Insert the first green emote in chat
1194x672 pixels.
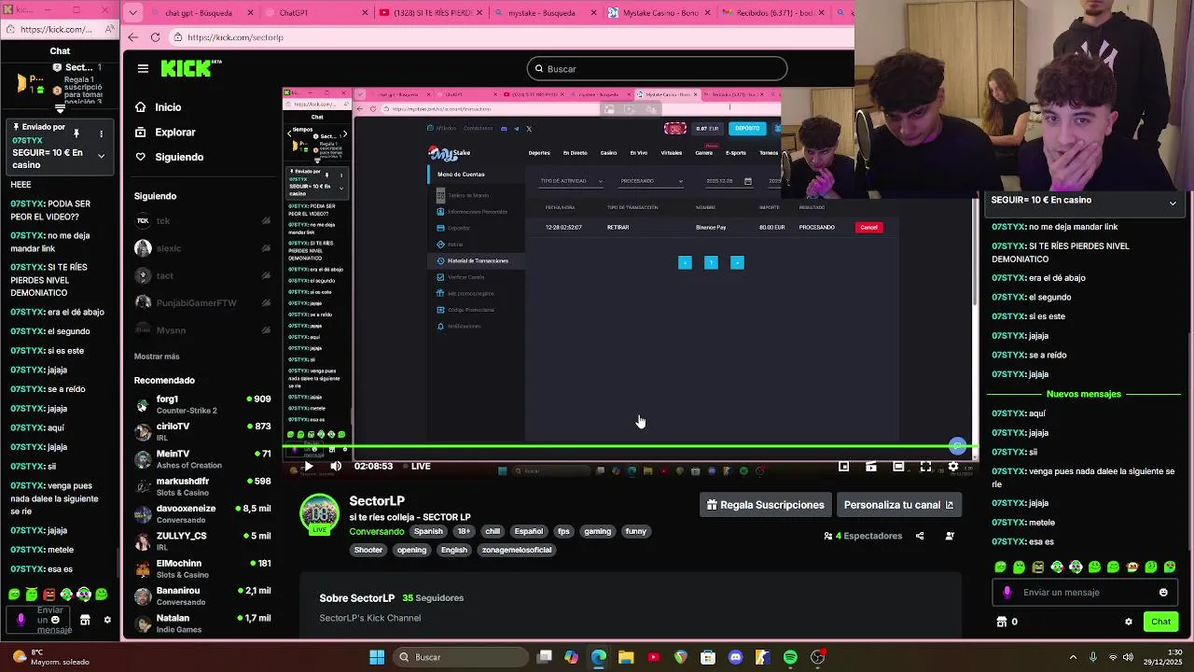[1001, 567]
